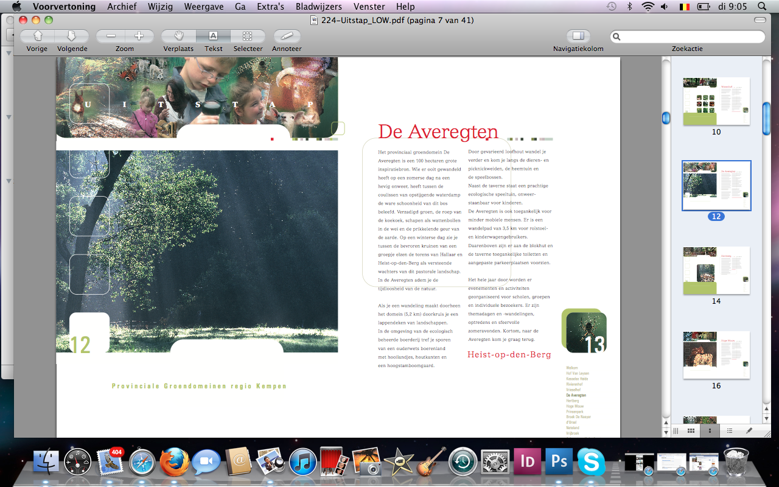Screen dimensions: 779x487
Task: Toggle the toolbar pill button in title bar
Action: (x=760, y=20)
